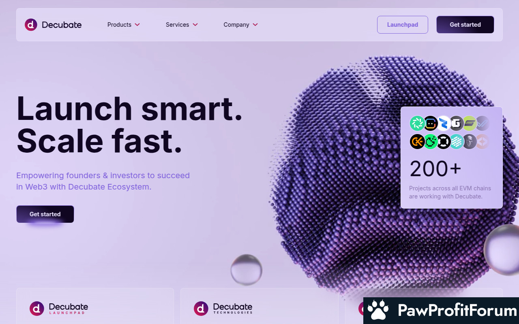Select the orange CK logo on black
Viewport: 519px width, 324px height.
(x=417, y=141)
